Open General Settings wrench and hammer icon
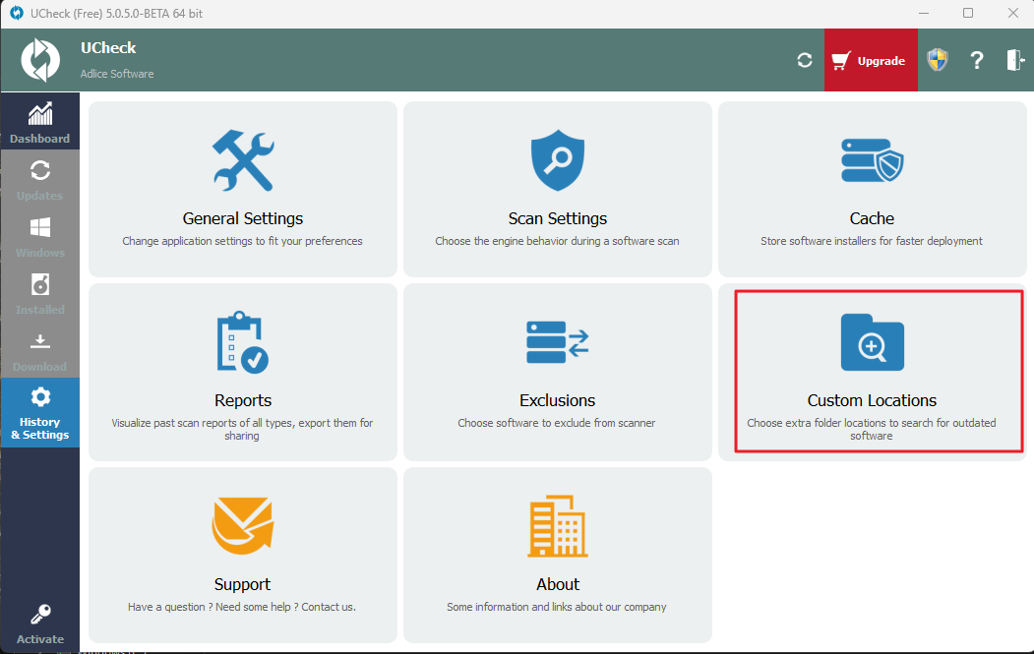Screen dimensions: 1034x654 (243, 160)
